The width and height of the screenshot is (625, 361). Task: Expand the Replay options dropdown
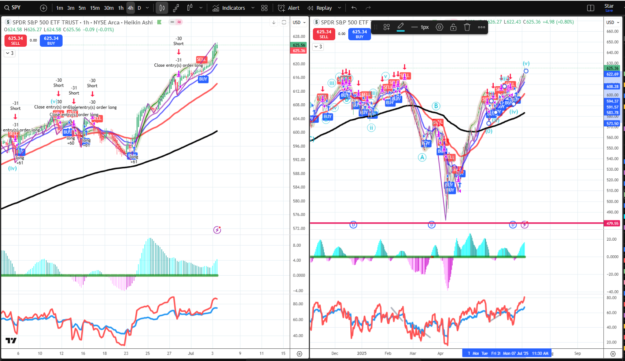point(339,8)
